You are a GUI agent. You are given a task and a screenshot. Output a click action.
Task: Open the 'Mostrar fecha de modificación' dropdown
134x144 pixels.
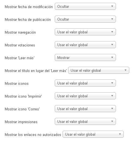click(85, 6)
